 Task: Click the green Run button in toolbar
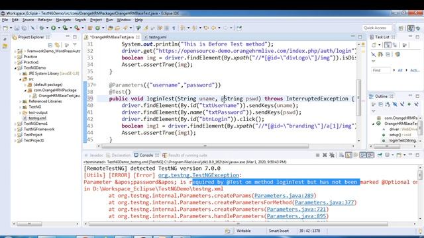coord(54,28)
